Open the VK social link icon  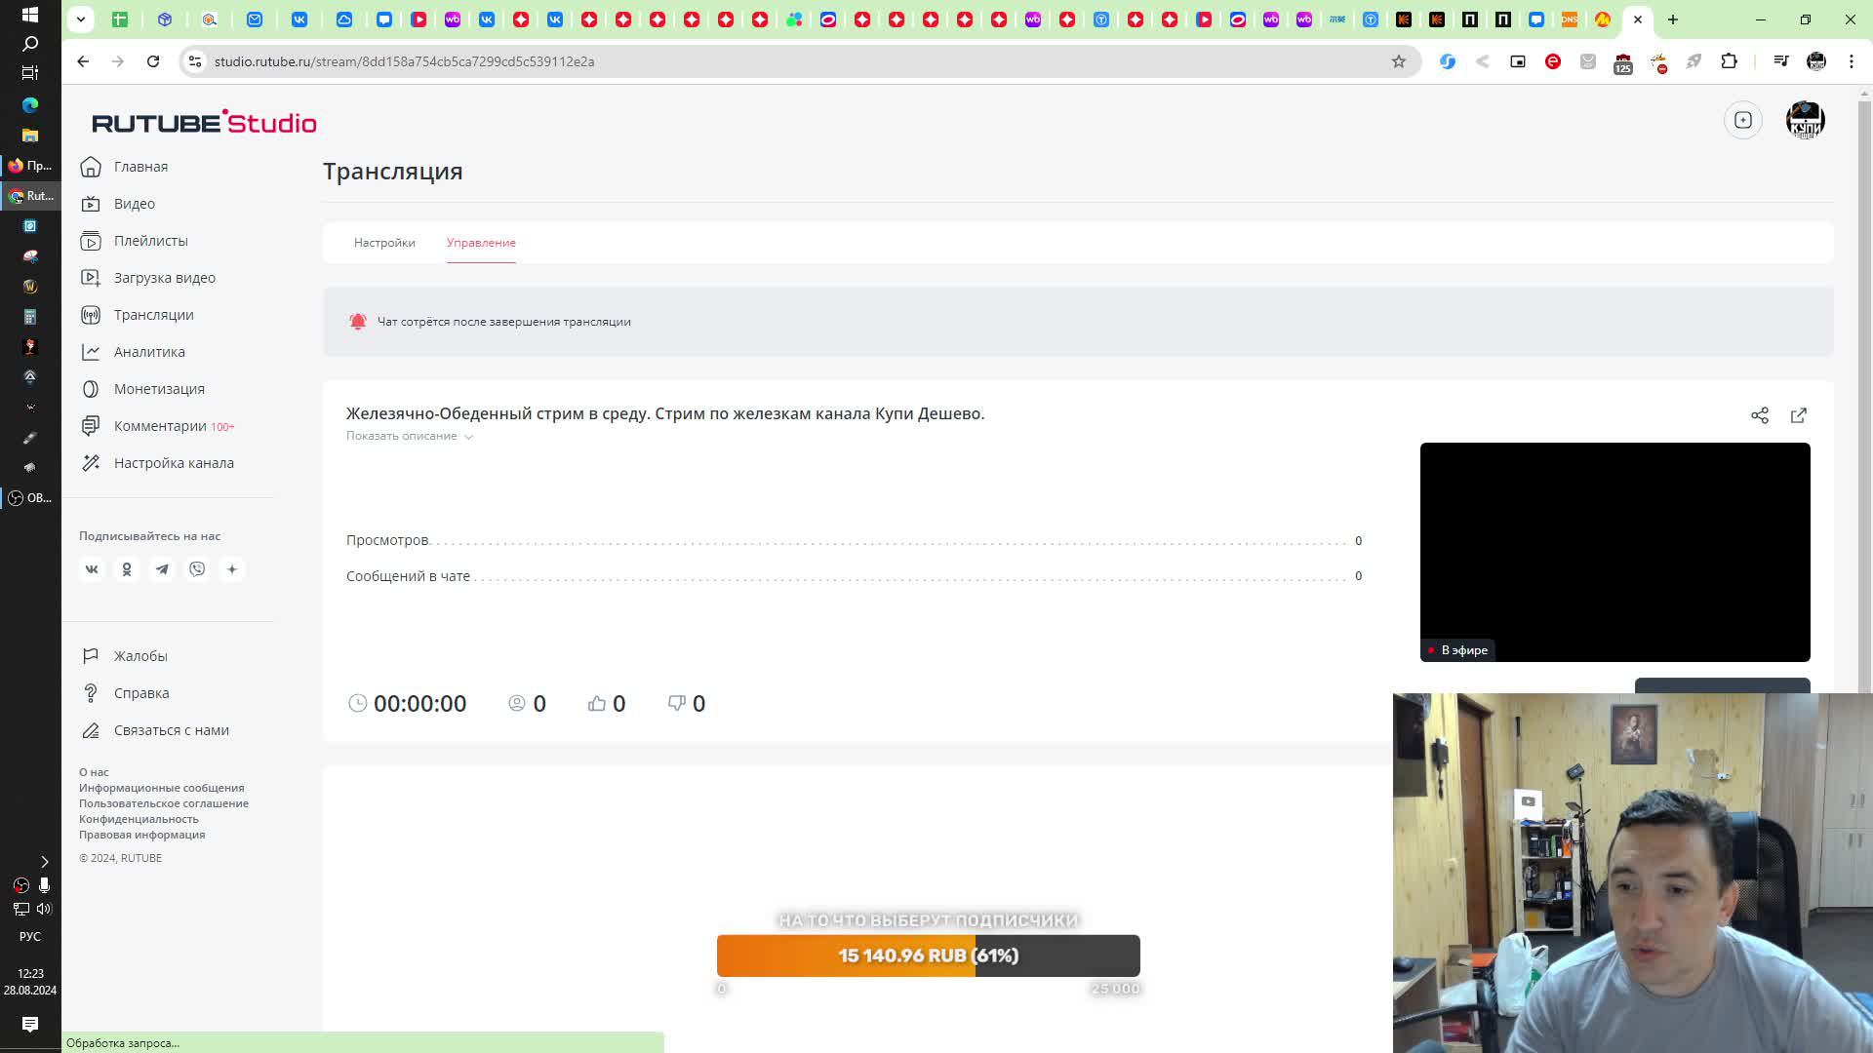pyautogui.click(x=92, y=569)
